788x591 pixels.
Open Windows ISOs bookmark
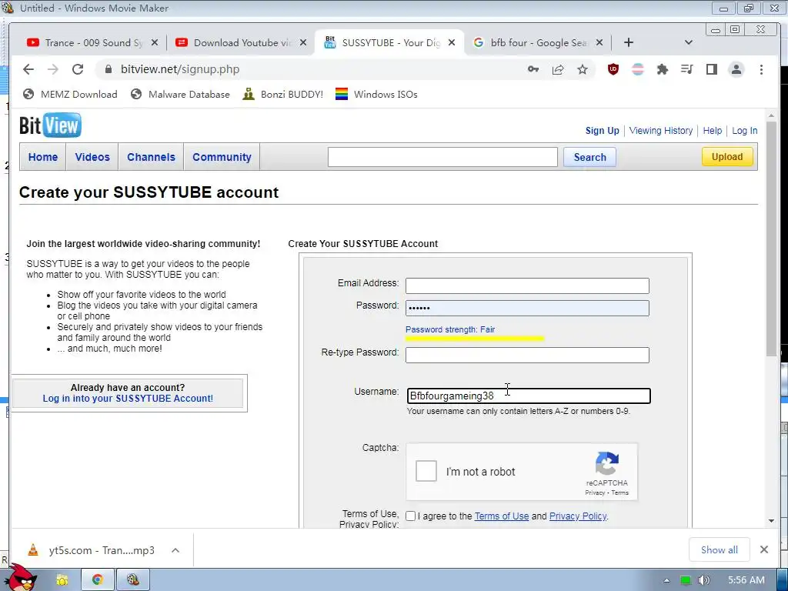pyautogui.click(x=376, y=95)
